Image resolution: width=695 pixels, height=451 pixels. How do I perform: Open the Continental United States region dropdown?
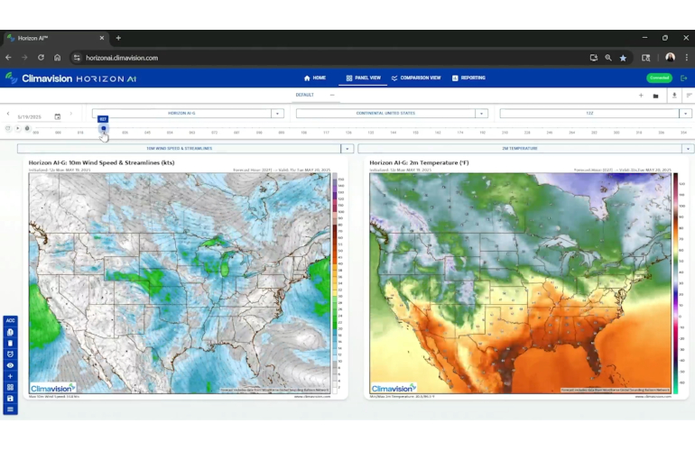(482, 114)
